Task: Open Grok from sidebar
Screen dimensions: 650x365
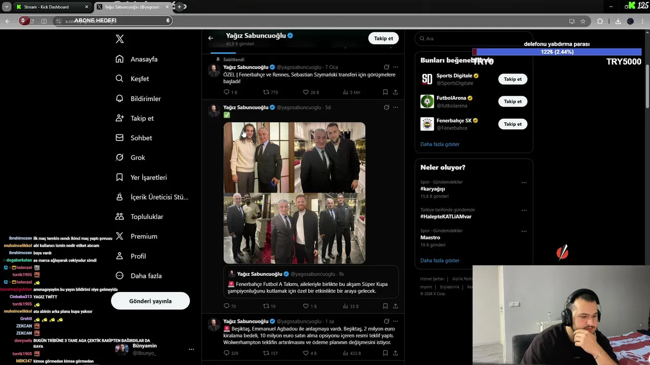Action: pyautogui.click(x=131, y=158)
